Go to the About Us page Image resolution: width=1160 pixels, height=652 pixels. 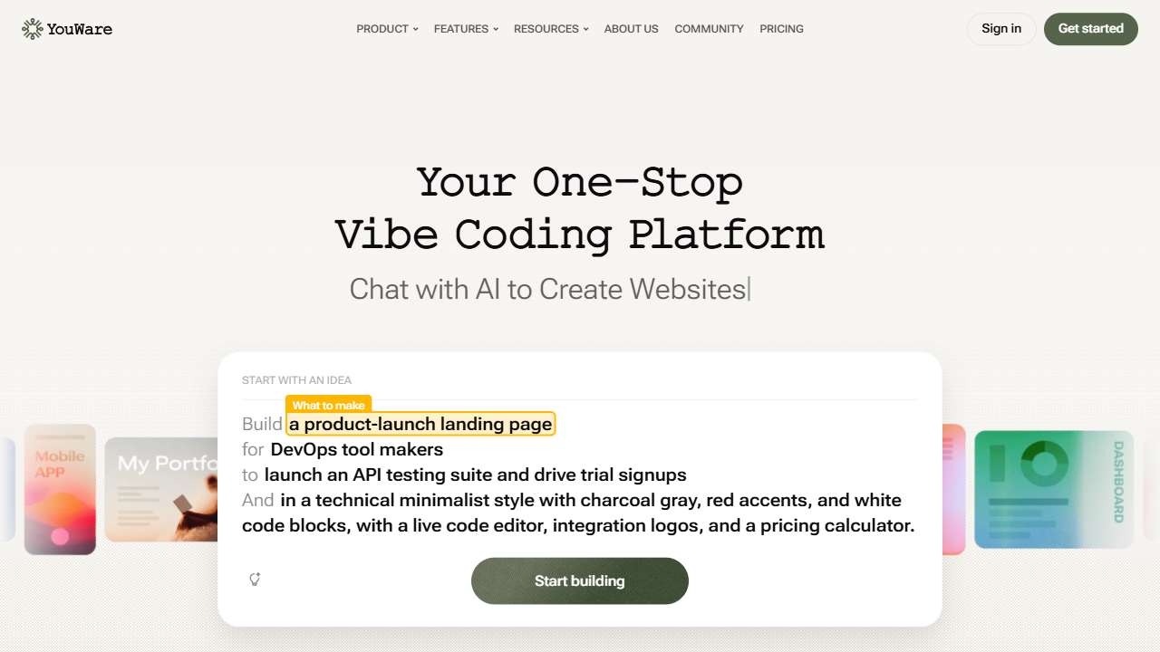631,29
